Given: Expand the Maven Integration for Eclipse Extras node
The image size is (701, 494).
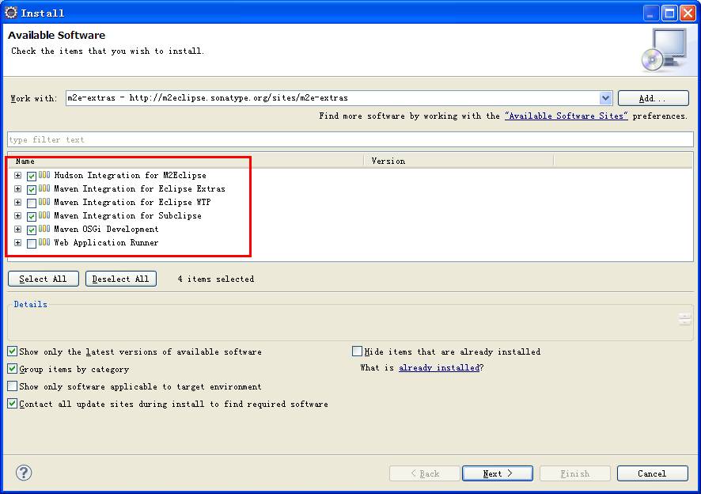Looking at the screenshot, I should (18, 189).
